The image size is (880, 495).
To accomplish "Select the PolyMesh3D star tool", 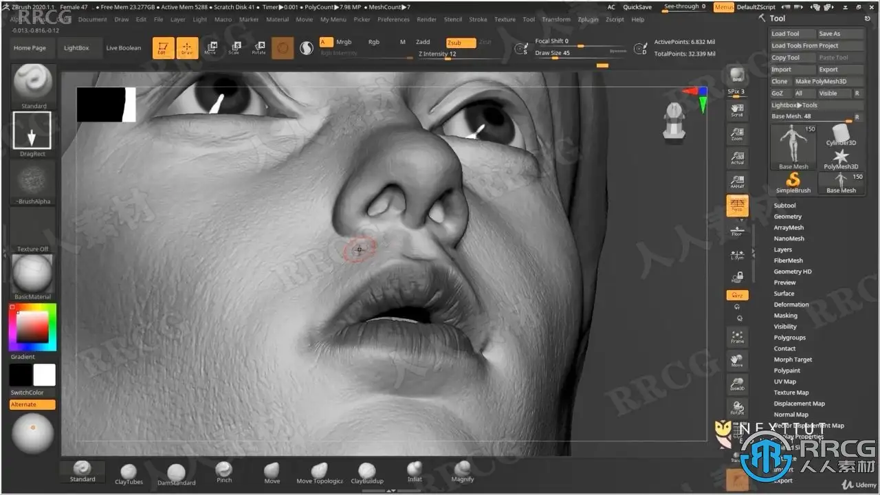I will coord(841,155).
